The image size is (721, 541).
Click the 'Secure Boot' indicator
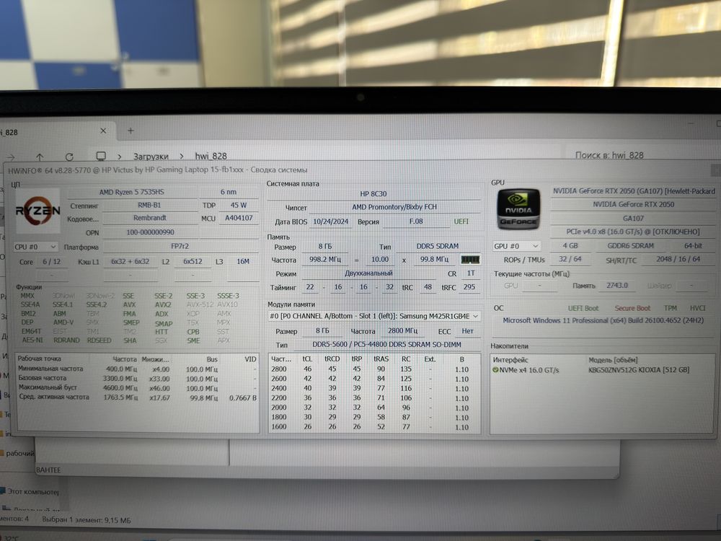pos(632,308)
